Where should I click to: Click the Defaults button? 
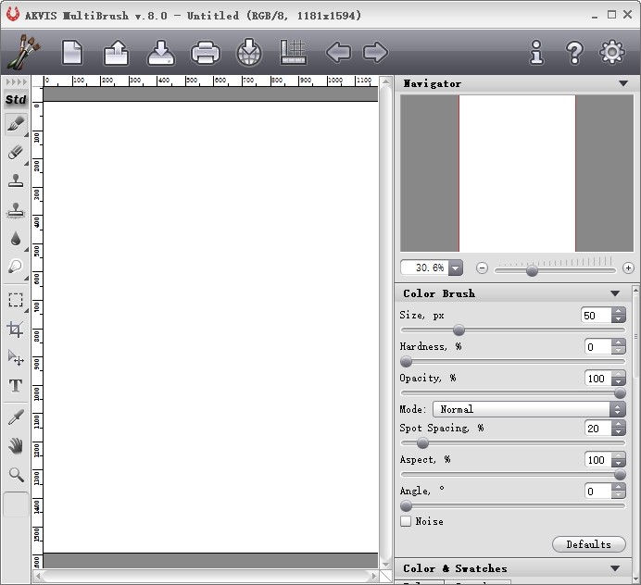click(x=589, y=544)
